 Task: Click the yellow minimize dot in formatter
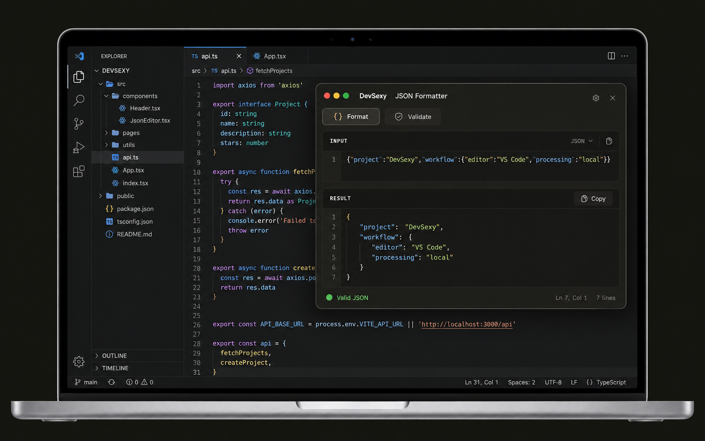pos(336,96)
